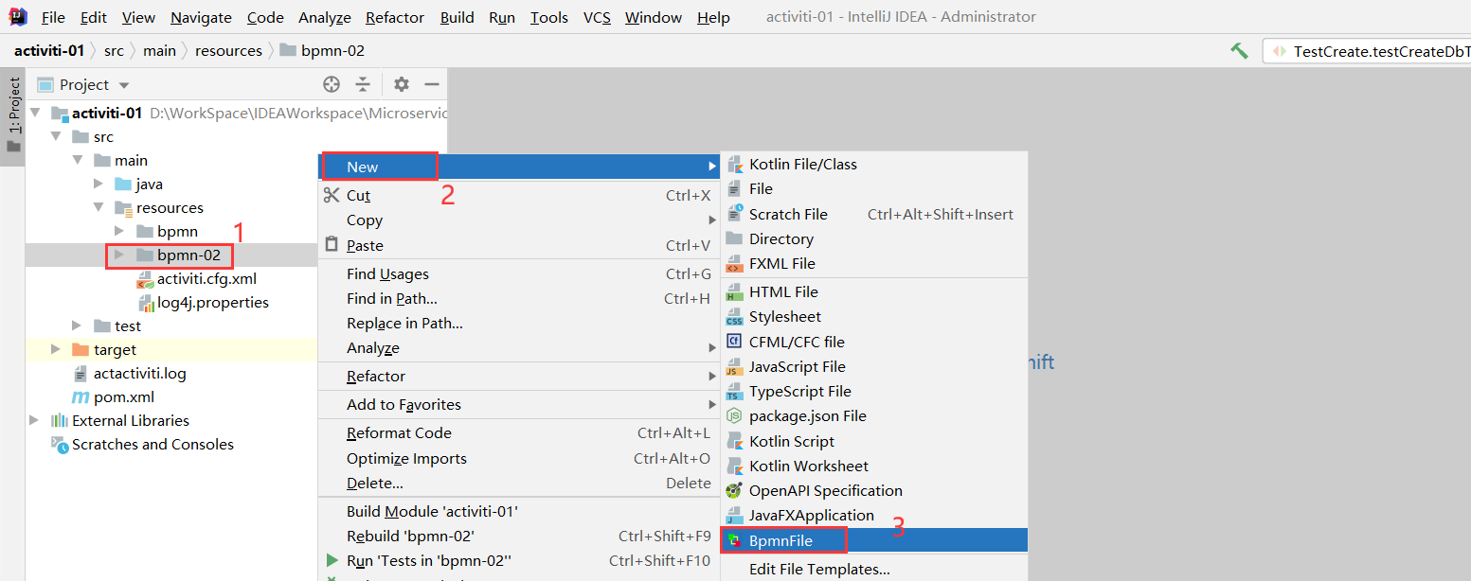Choose JavaFXApplication in New submenu
Viewport: 1471px width, 581px height.
coord(874,515)
